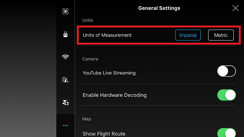Close the General Settings panel
Image resolution: width=244 pixels, height=137 pixels.
point(236,8)
